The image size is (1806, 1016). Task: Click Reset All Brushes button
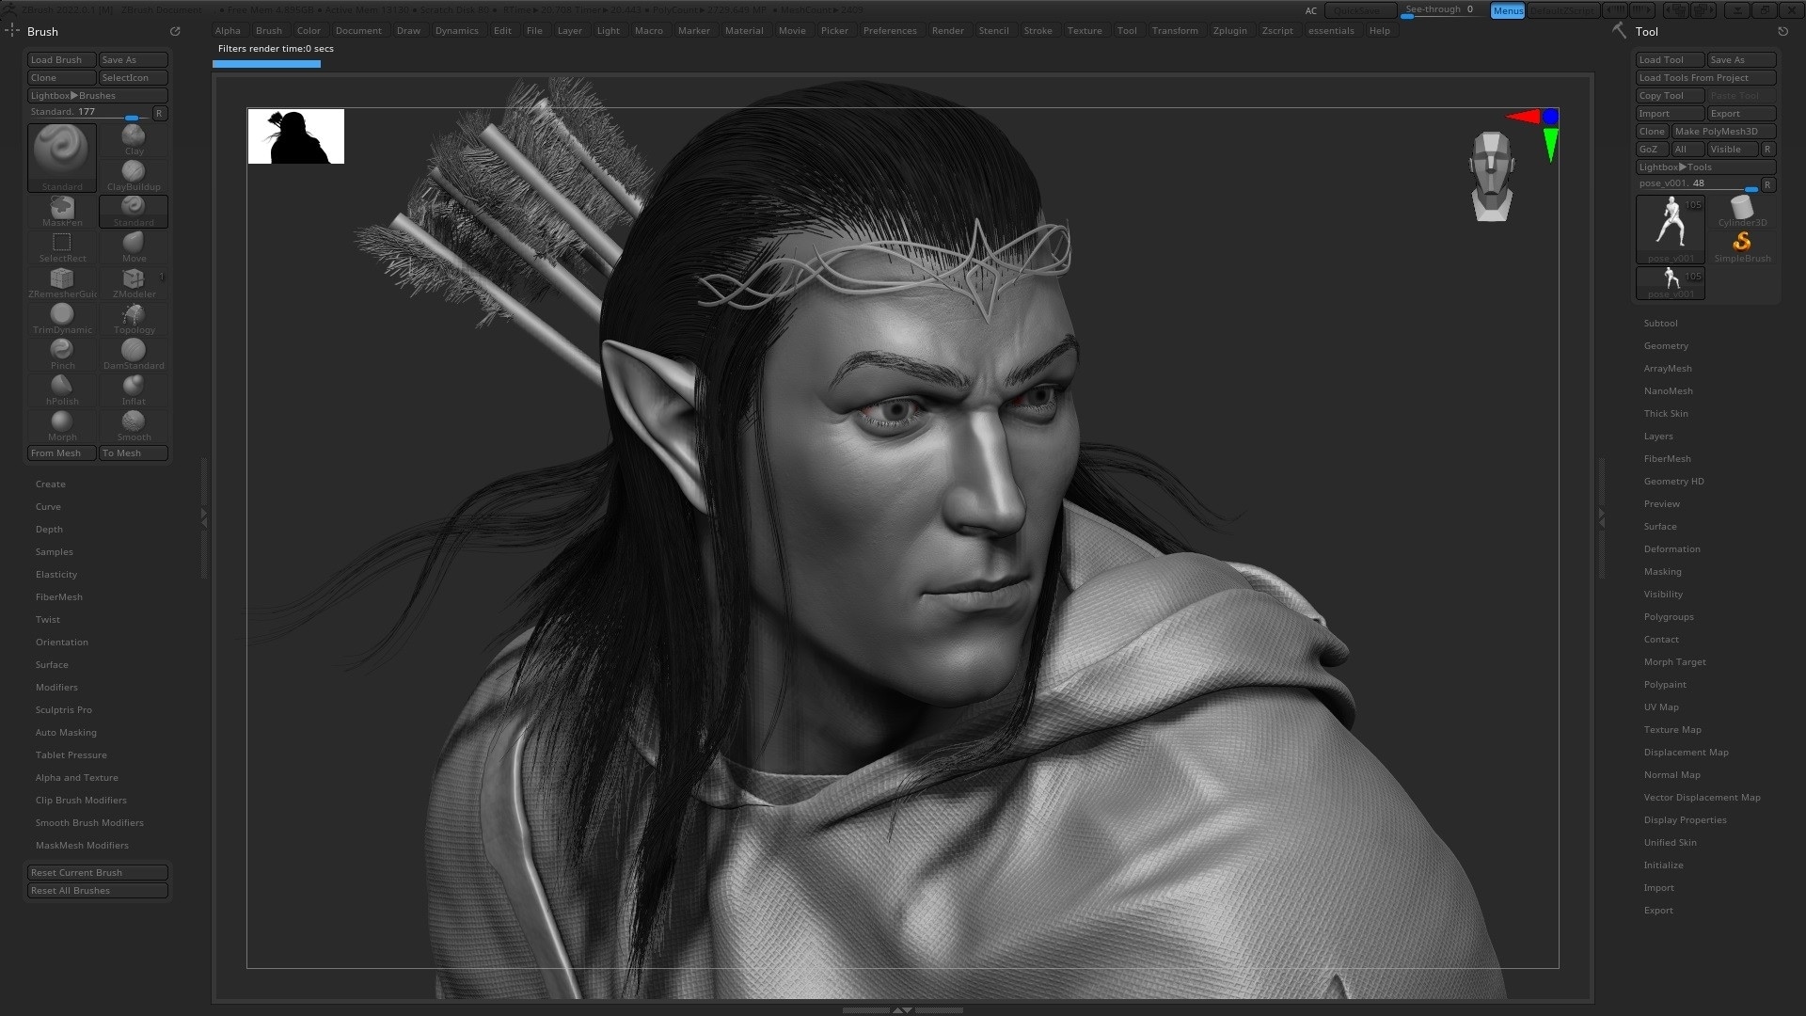(98, 891)
